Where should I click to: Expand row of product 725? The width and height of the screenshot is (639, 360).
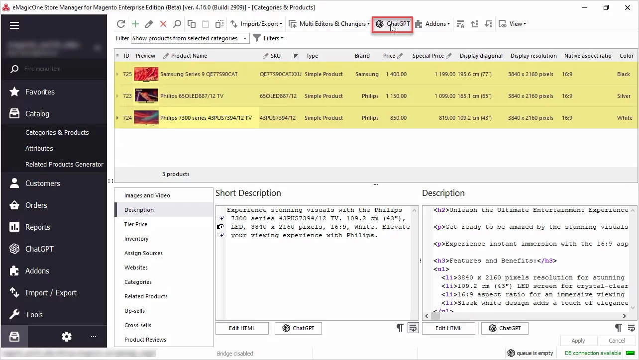pyautogui.click(x=117, y=74)
